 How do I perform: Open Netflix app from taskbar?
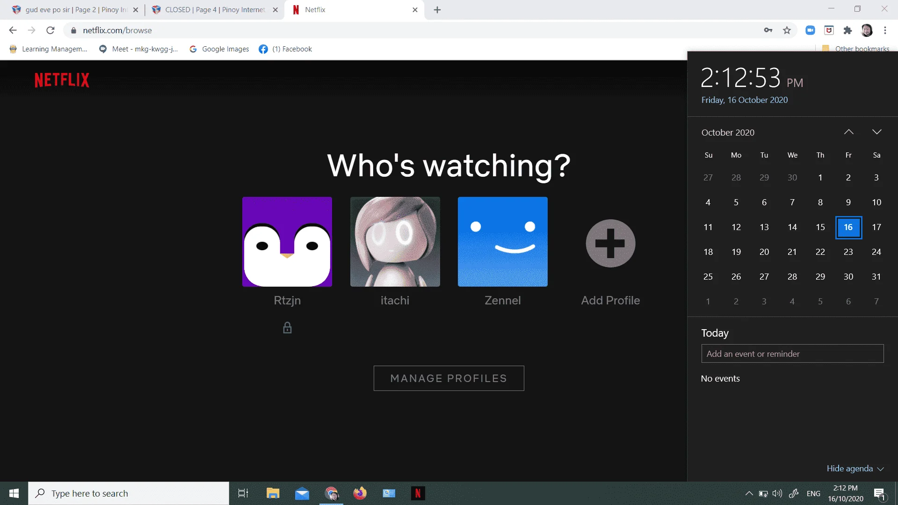[418, 493]
